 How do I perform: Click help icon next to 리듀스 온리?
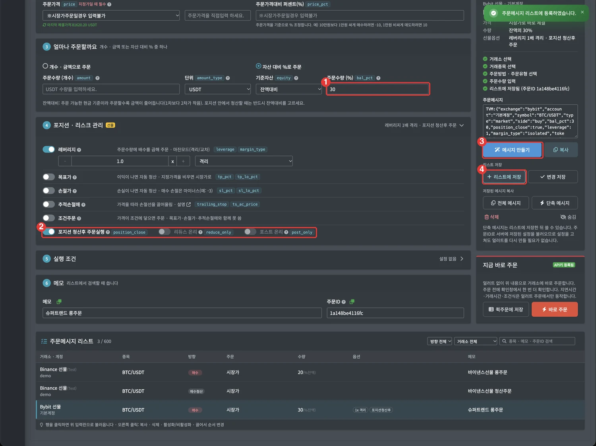coord(200,232)
